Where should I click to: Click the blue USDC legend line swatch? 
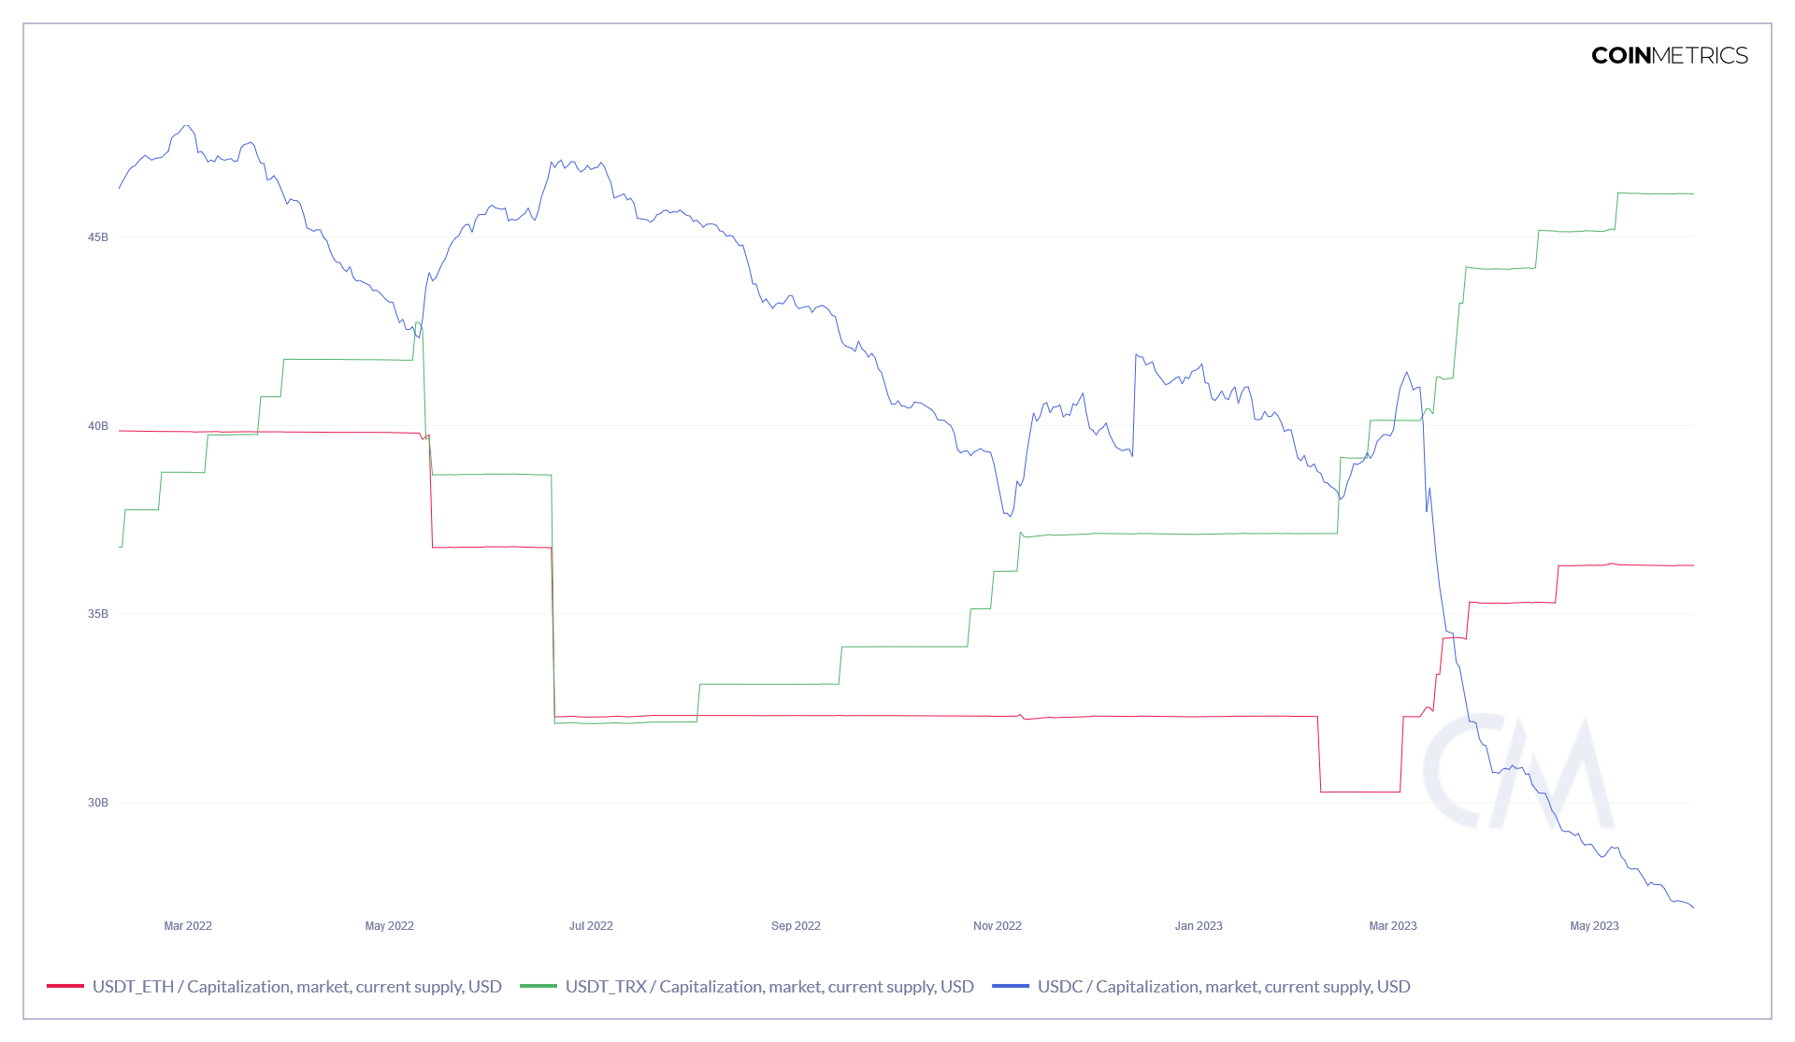click(1010, 987)
